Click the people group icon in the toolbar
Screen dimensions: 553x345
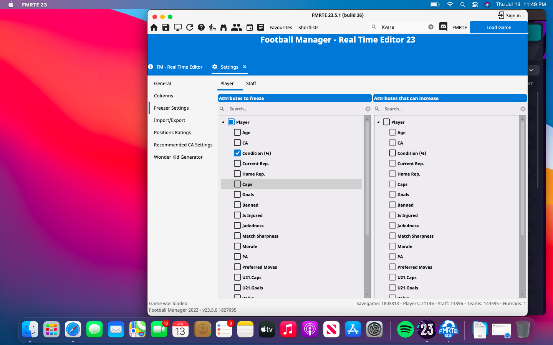coord(237,27)
